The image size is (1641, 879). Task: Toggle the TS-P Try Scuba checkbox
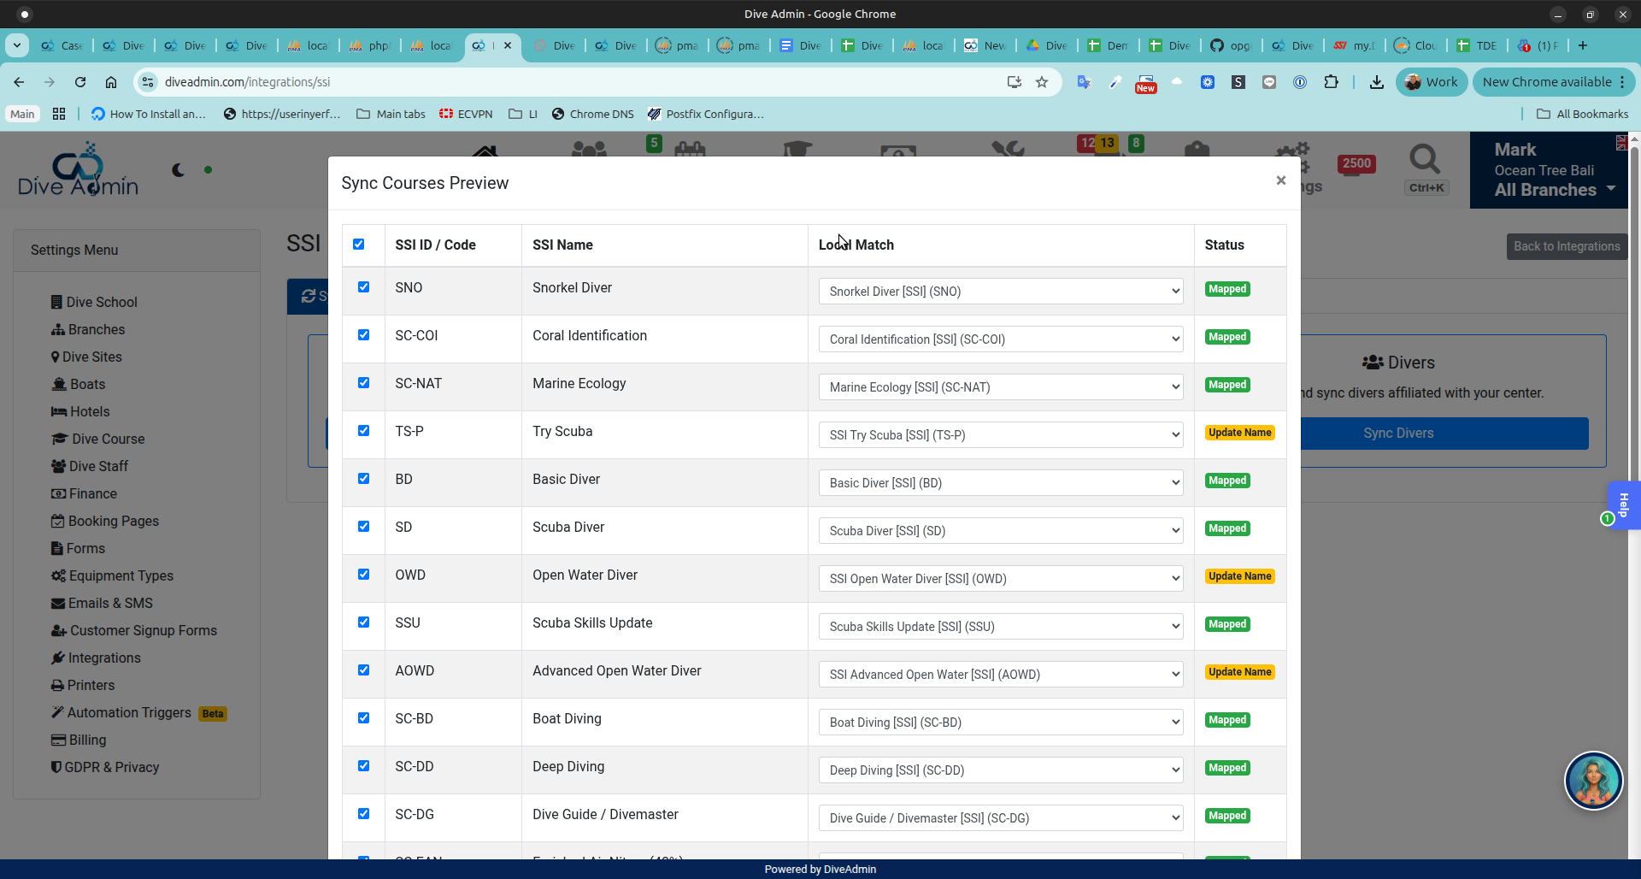click(364, 431)
